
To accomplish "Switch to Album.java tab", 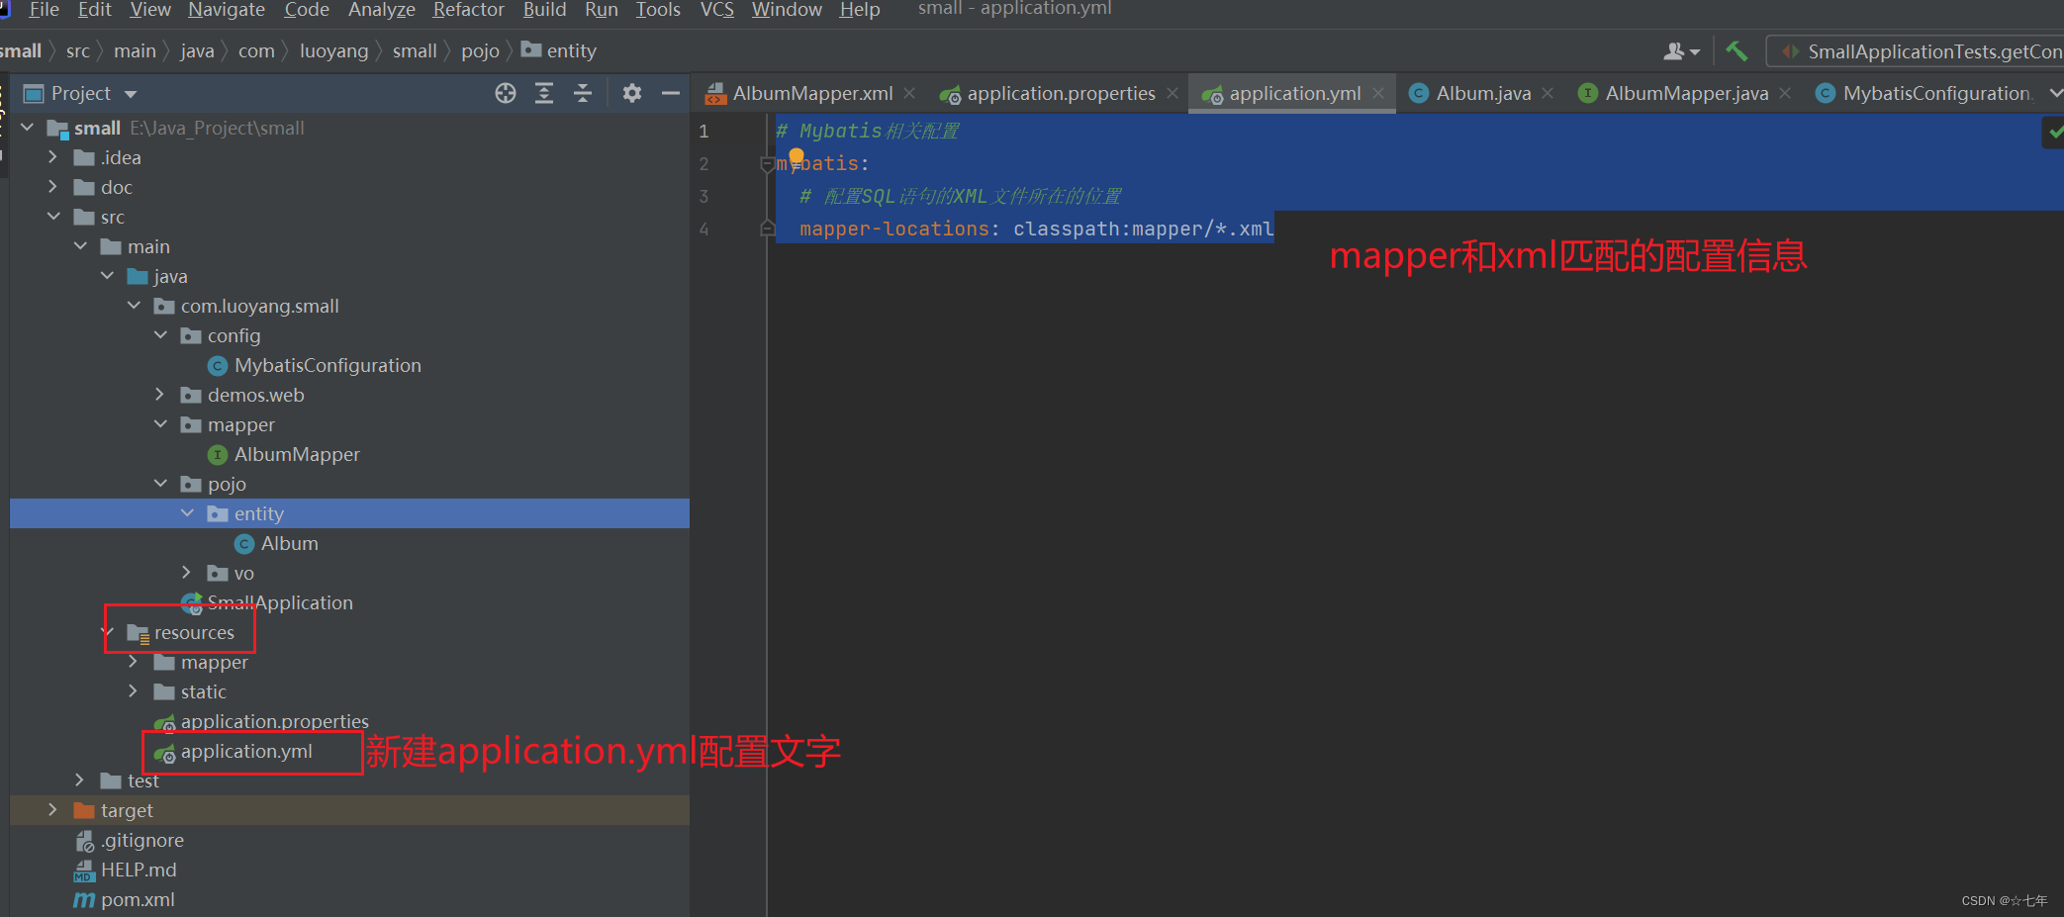I will pyautogui.click(x=1483, y=93).
